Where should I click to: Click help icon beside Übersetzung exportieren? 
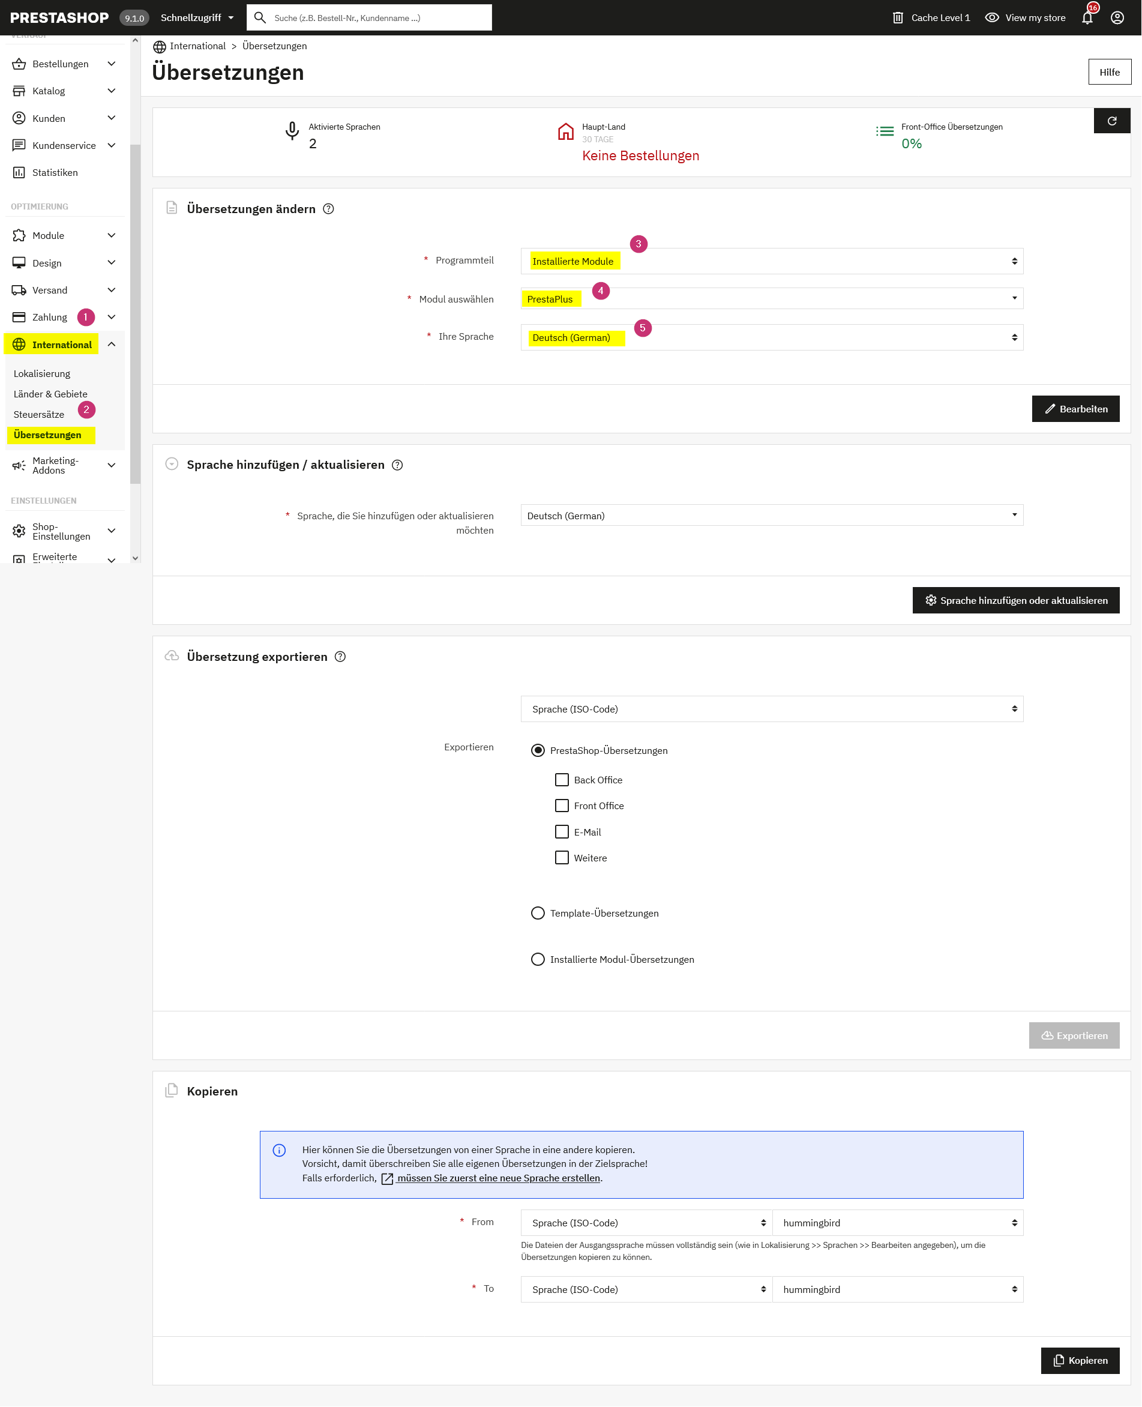point(340,657)
